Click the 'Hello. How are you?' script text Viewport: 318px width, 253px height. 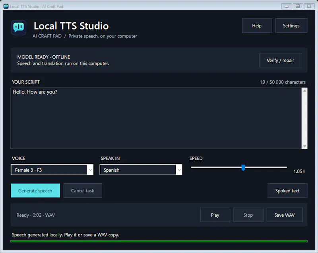click(x=35, y=92)
